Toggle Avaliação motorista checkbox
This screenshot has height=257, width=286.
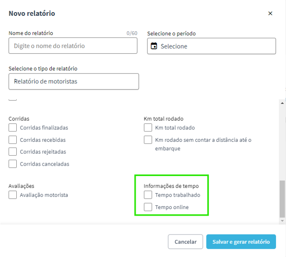(x=13, y=195)
